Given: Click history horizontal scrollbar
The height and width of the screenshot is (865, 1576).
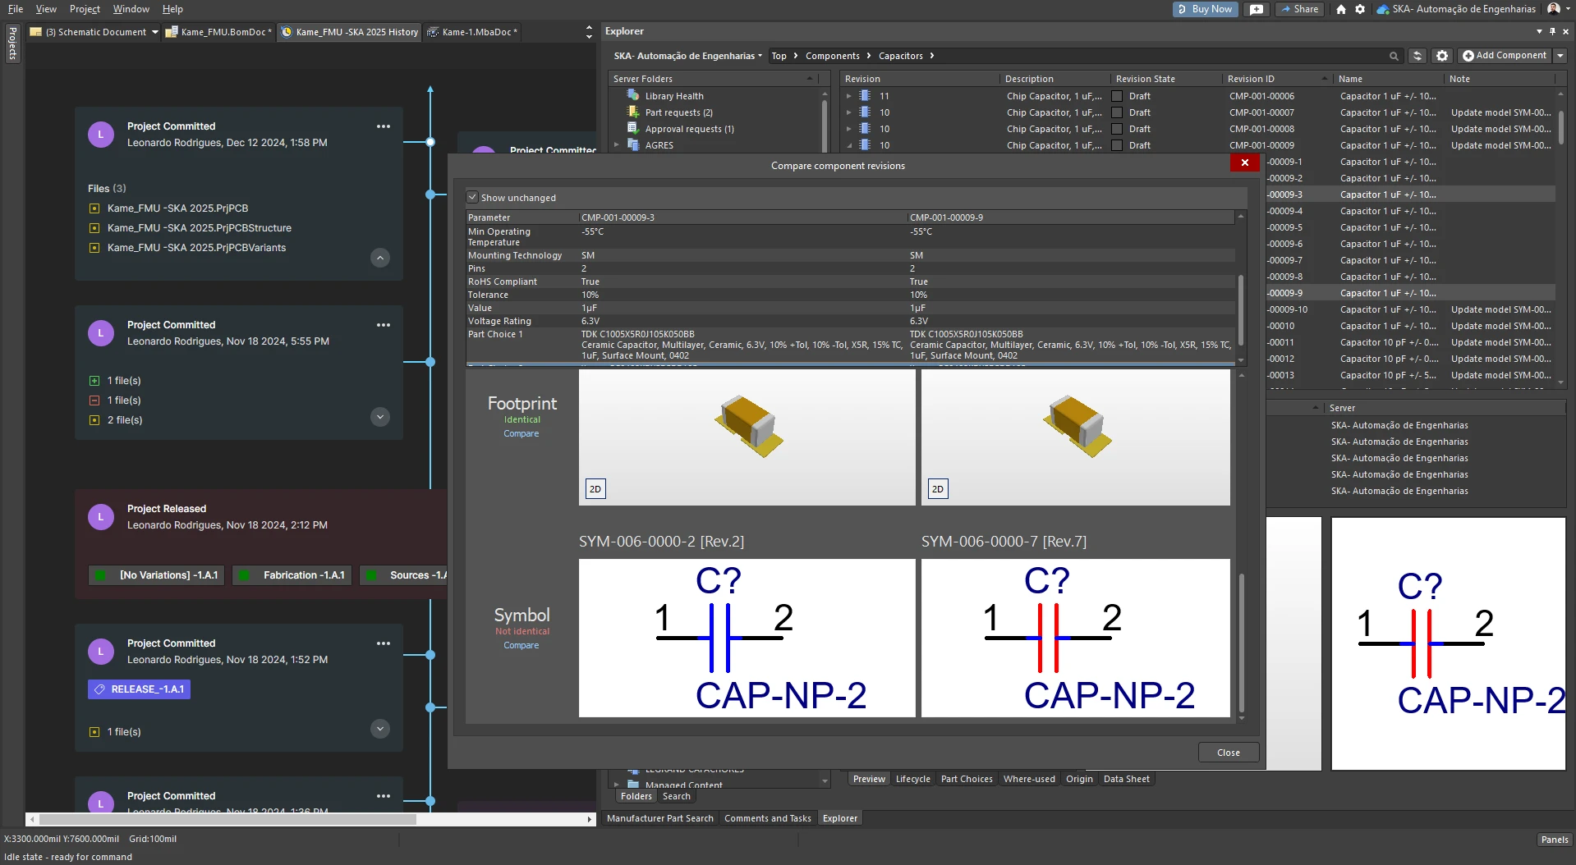Looking at the screenshot, I should point(227,819).
